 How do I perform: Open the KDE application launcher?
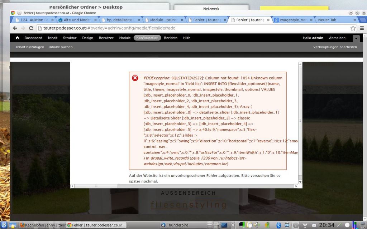tap(4, 225)
